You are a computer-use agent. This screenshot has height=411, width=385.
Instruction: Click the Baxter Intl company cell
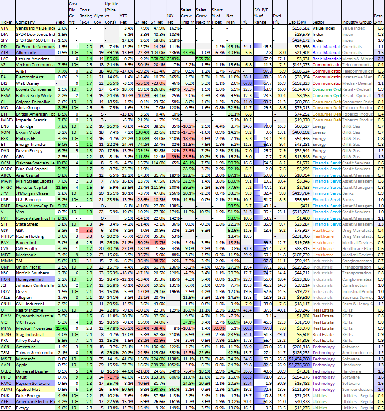pyautogui.click(x=35, y=242)
